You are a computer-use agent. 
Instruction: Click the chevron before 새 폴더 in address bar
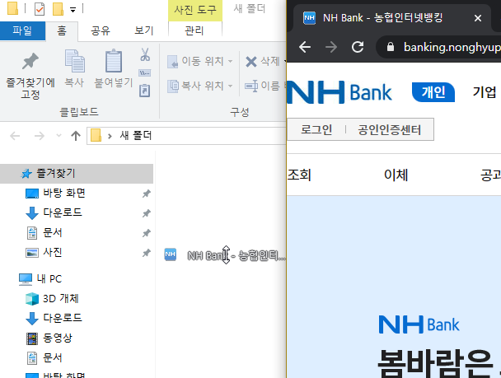(x=110, y=137)
